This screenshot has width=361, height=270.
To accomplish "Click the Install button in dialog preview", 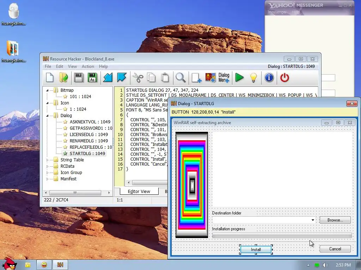I will (x=256, y=249).
